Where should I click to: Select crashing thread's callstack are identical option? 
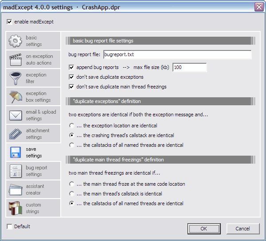71,135
